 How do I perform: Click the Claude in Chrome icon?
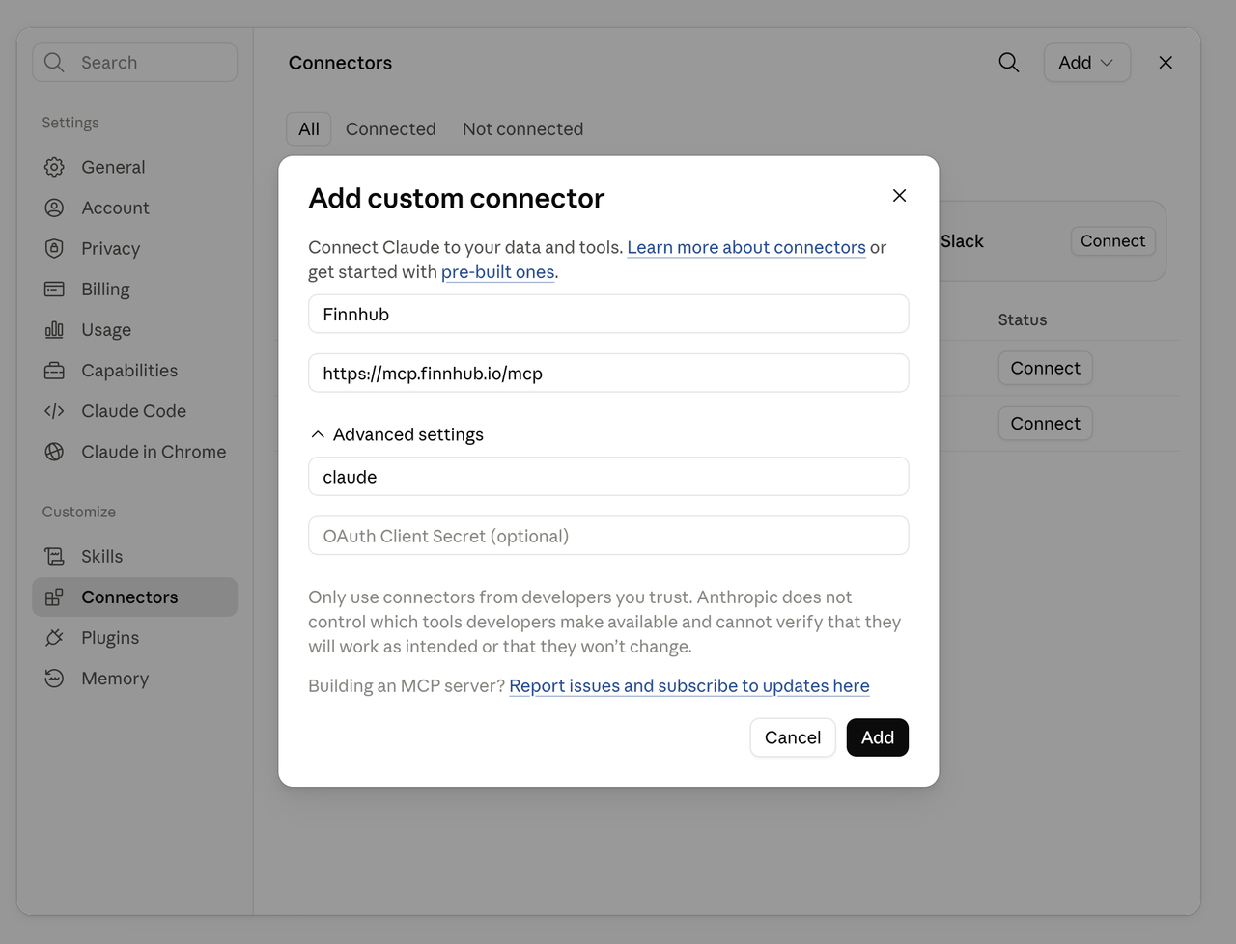(54, 451)
